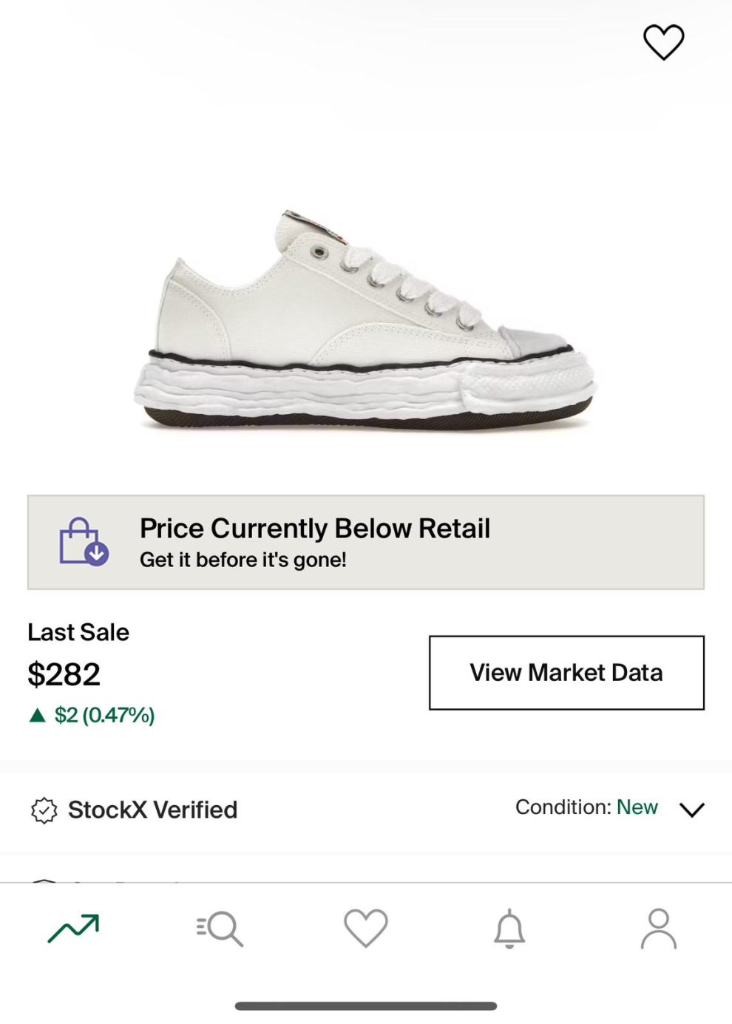Open the search tab in bottom bar

(220, 929)
